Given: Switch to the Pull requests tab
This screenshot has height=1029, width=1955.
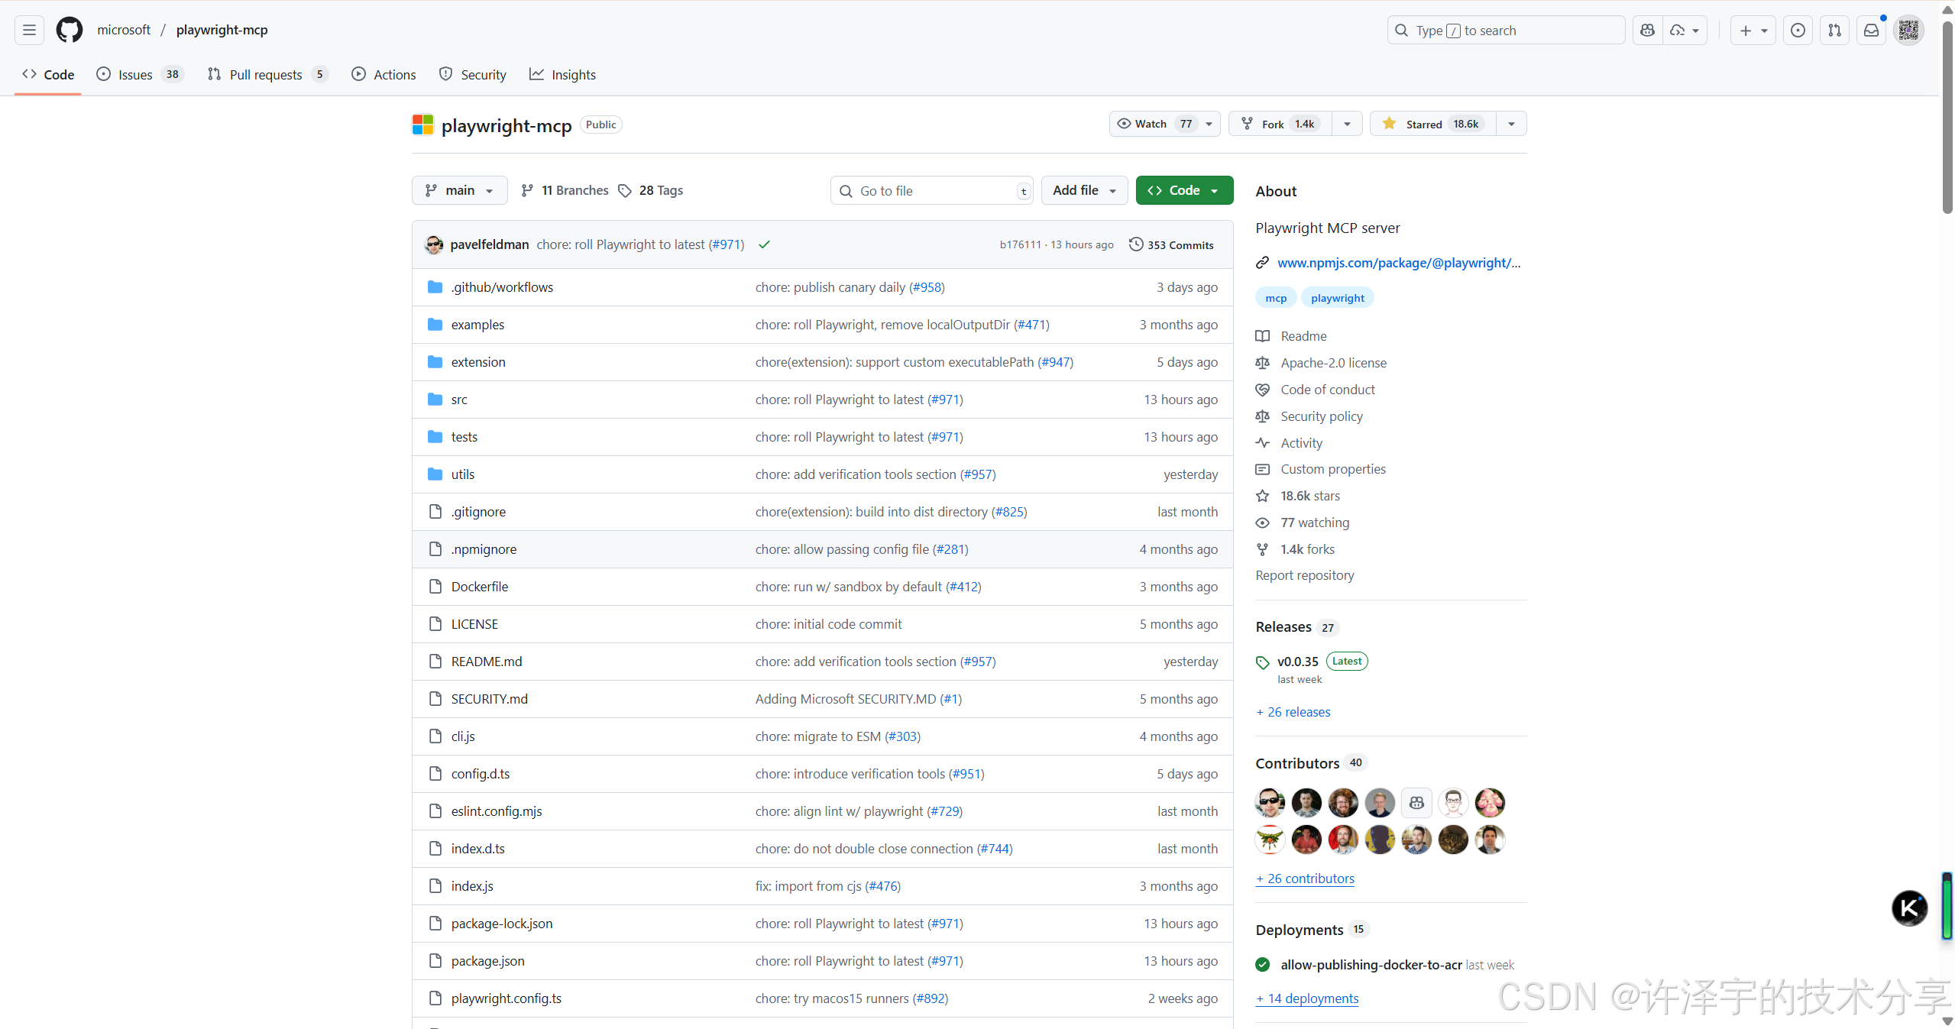Looking at the screenshot, I should [268, 74].
